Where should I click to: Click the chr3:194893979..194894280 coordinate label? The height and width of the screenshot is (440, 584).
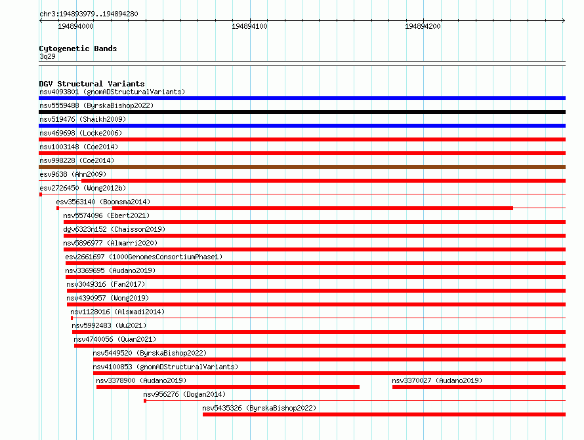tap(89, 14)
